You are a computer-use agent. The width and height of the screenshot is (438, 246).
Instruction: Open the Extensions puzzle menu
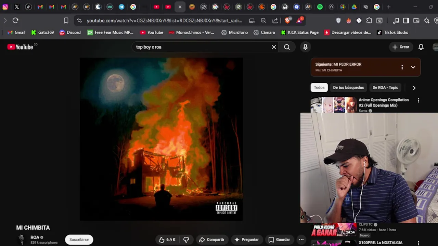pos(369,20)
